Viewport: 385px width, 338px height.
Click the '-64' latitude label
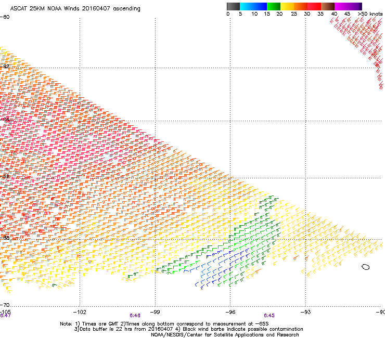coord(5,120)
